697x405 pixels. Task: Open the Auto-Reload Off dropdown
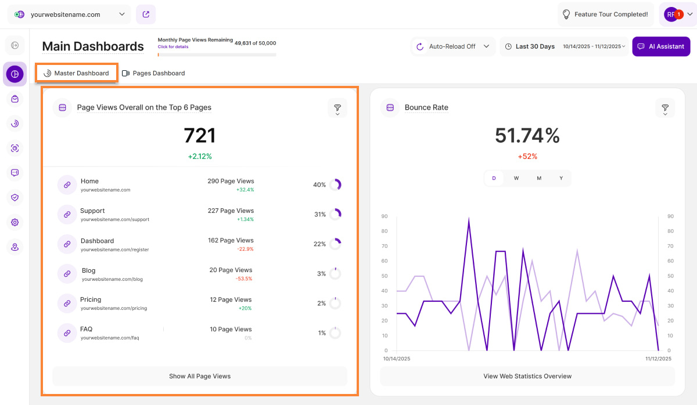coord(453,46)
